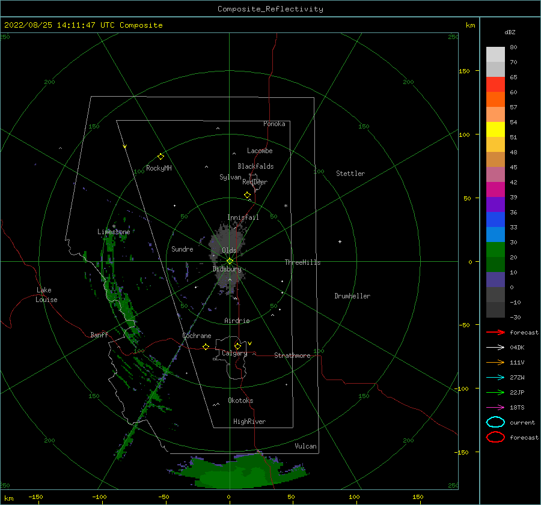Pick the bright green 20-30 dBZ swatch
The image size is (541, 505).
495,250
